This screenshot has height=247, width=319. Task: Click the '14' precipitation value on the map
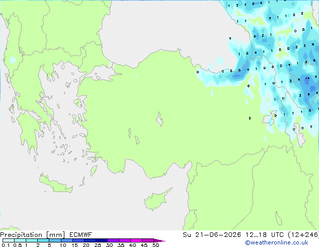point(307,78)
